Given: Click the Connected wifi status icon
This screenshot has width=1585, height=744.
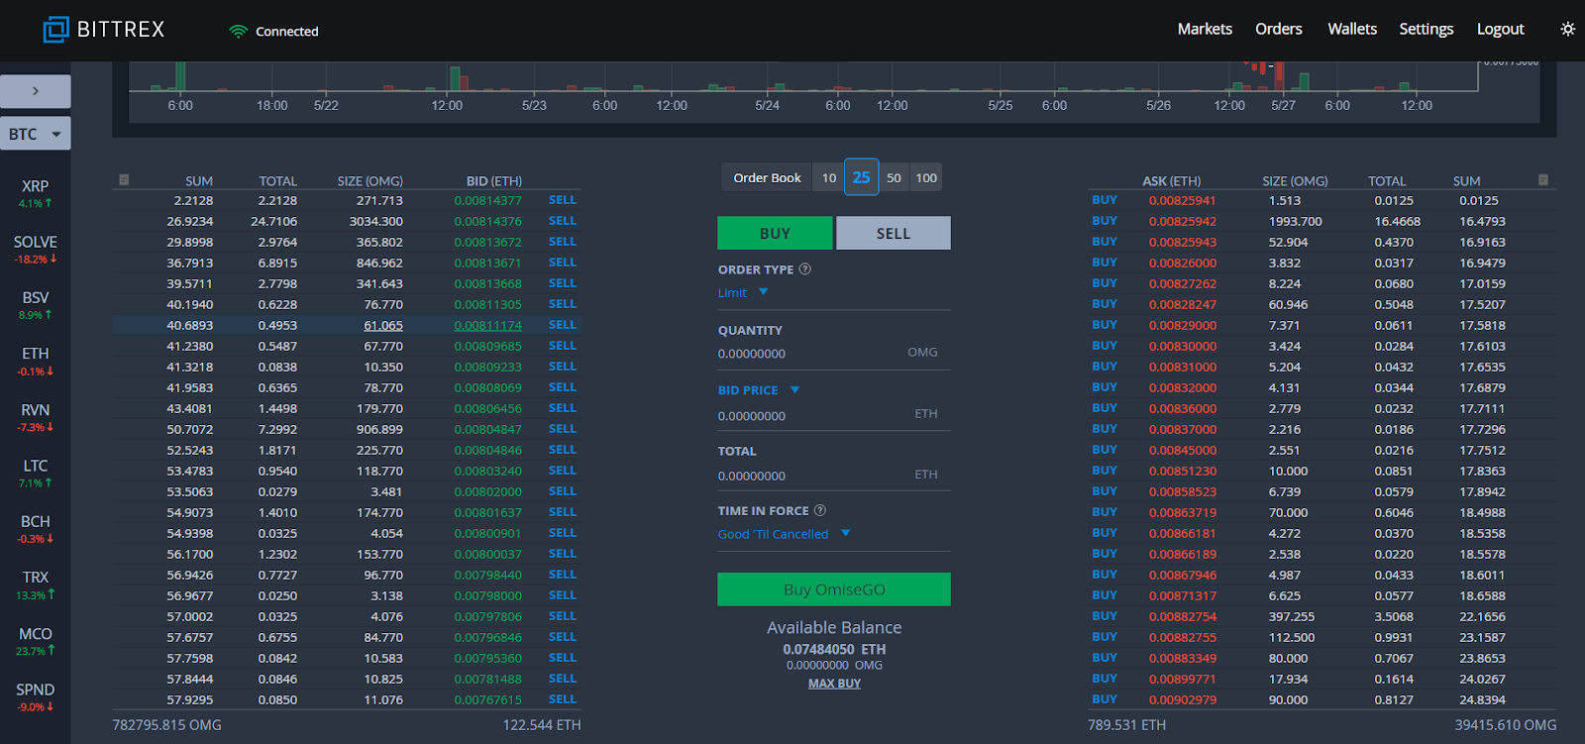Looking at the screenshot, I should tap(238, 32).
